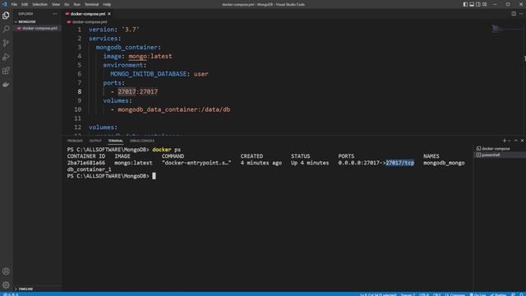Collapse the MONGODB folder section
Viewport: 526px width, 296px height.
click(37, 22)
